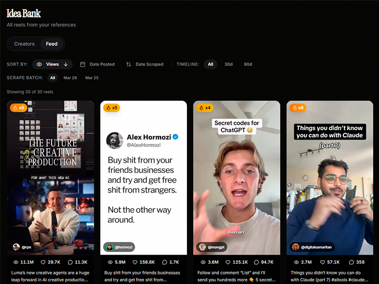Click the comment icon beside 358

[352, 262]
